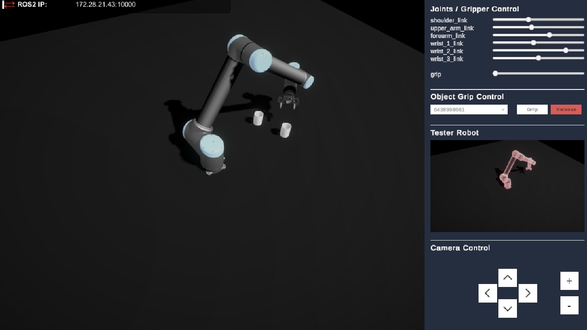Zoom in the camera with plus button
587x330 pixels.
569,281
